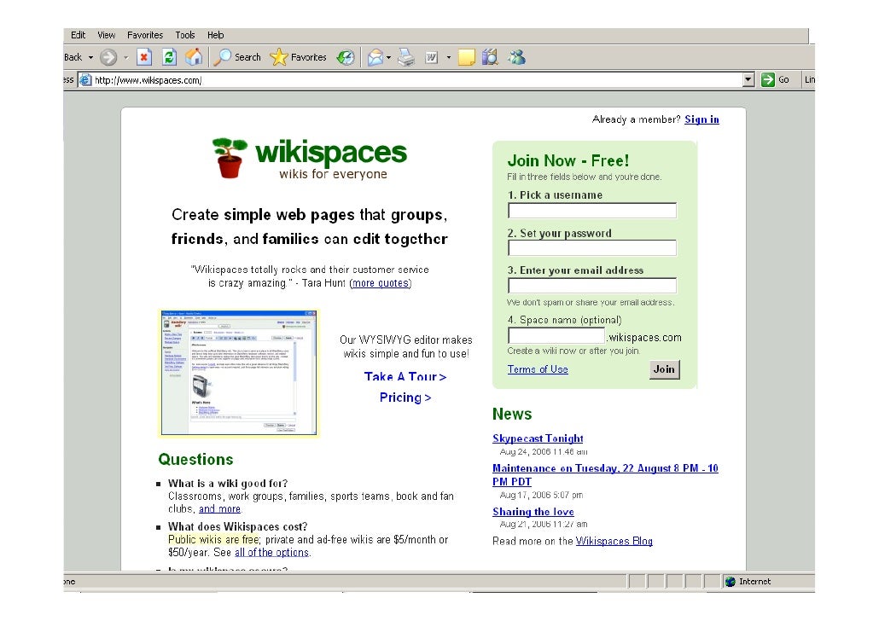Click the username input field
879x621 pixels.
pos(592,211)
